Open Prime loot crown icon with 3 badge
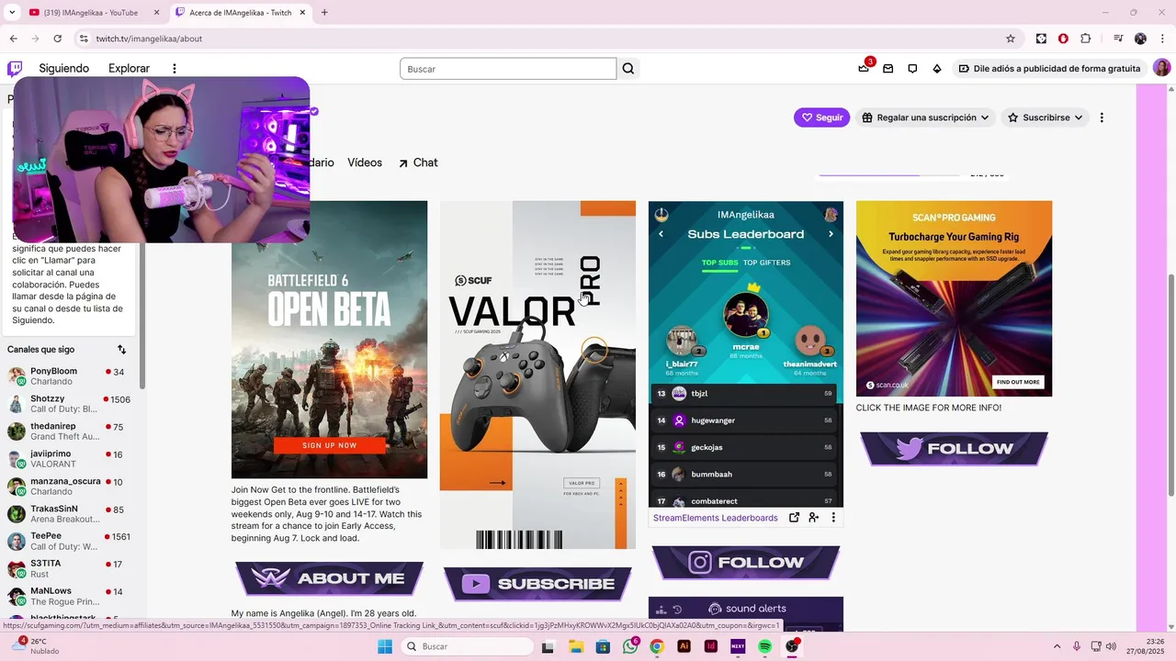 (x=864, y=68)
